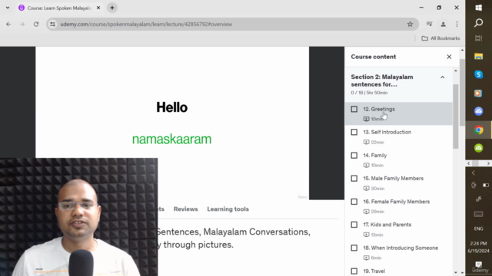The image size is (492, 276).
Task: Check the 14. Family checkbox
Action: (x=354, y=155)
